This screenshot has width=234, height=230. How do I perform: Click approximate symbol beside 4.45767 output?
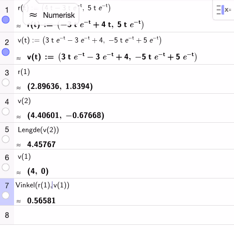pos(19,145)
